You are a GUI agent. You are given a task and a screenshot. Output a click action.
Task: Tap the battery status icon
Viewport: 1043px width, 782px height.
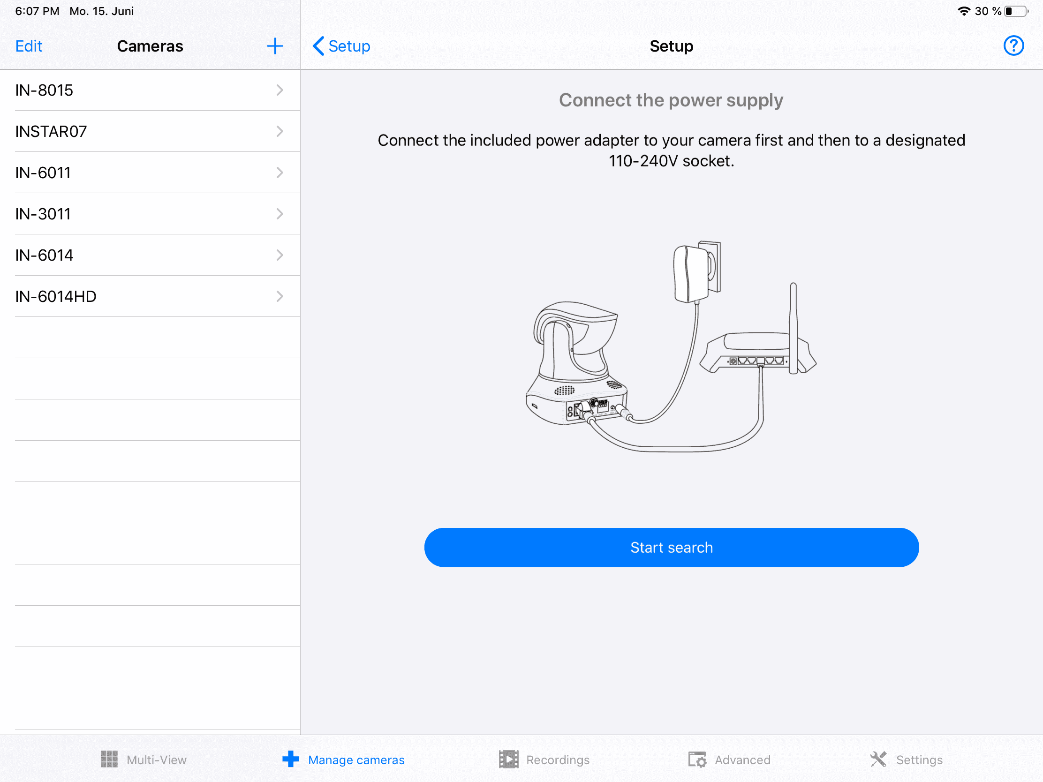coord(1016,11)
